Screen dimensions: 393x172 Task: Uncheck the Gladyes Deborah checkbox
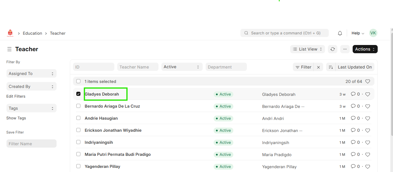point(78,94)
